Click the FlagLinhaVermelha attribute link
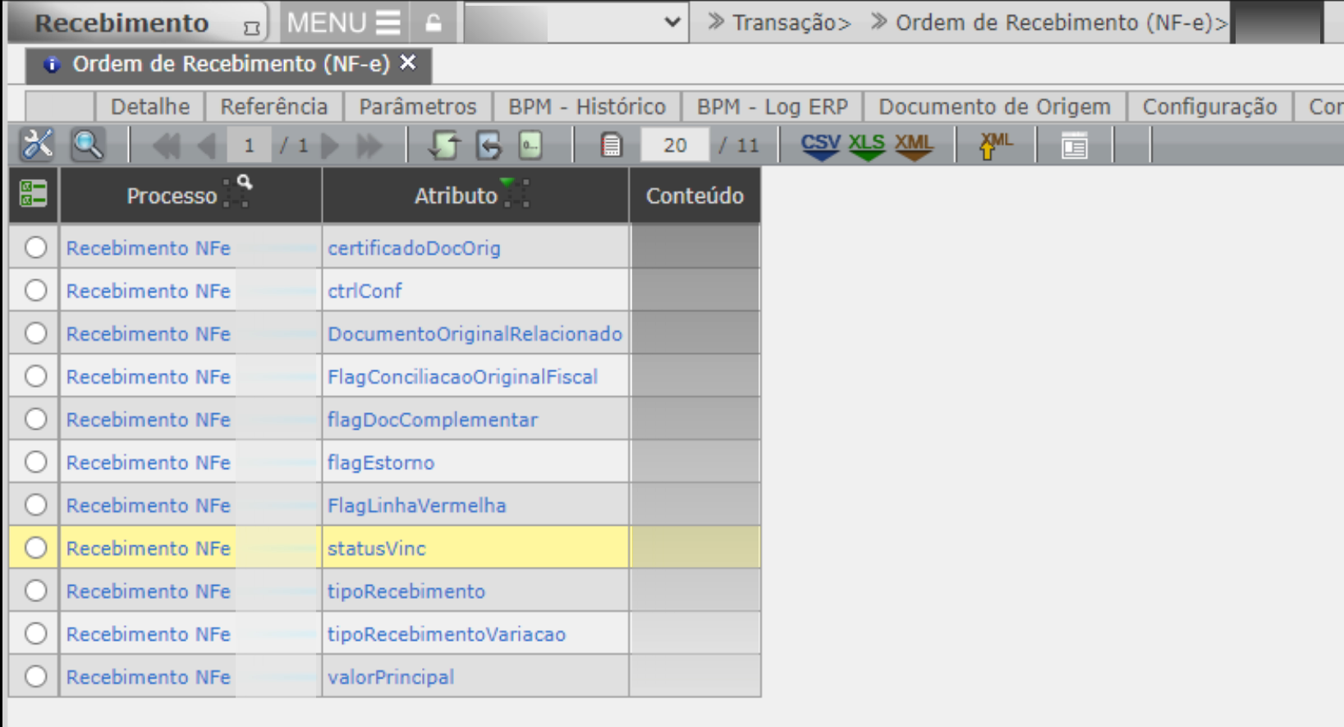Viewport: 1344px width, 727px height. [416, 505]
